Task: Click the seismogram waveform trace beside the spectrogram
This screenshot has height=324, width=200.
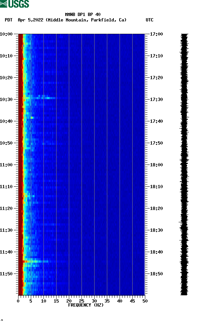Action: (x=184, y=165)
